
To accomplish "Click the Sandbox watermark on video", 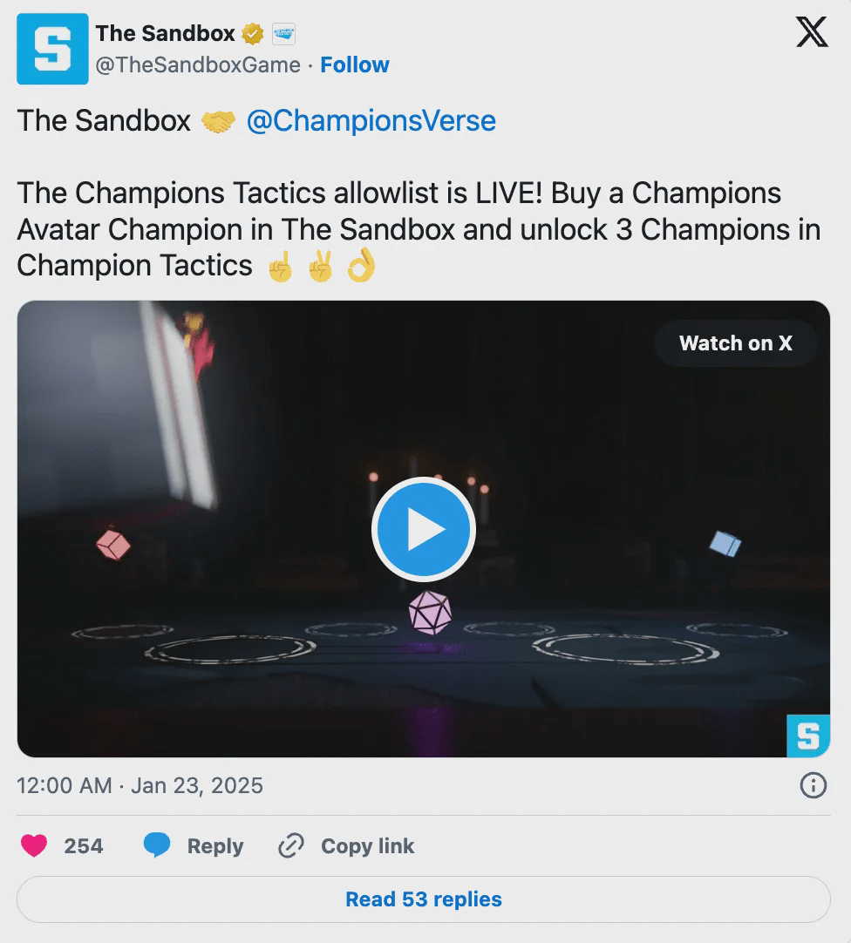I will pyautogui.click(x=808, y=736).
